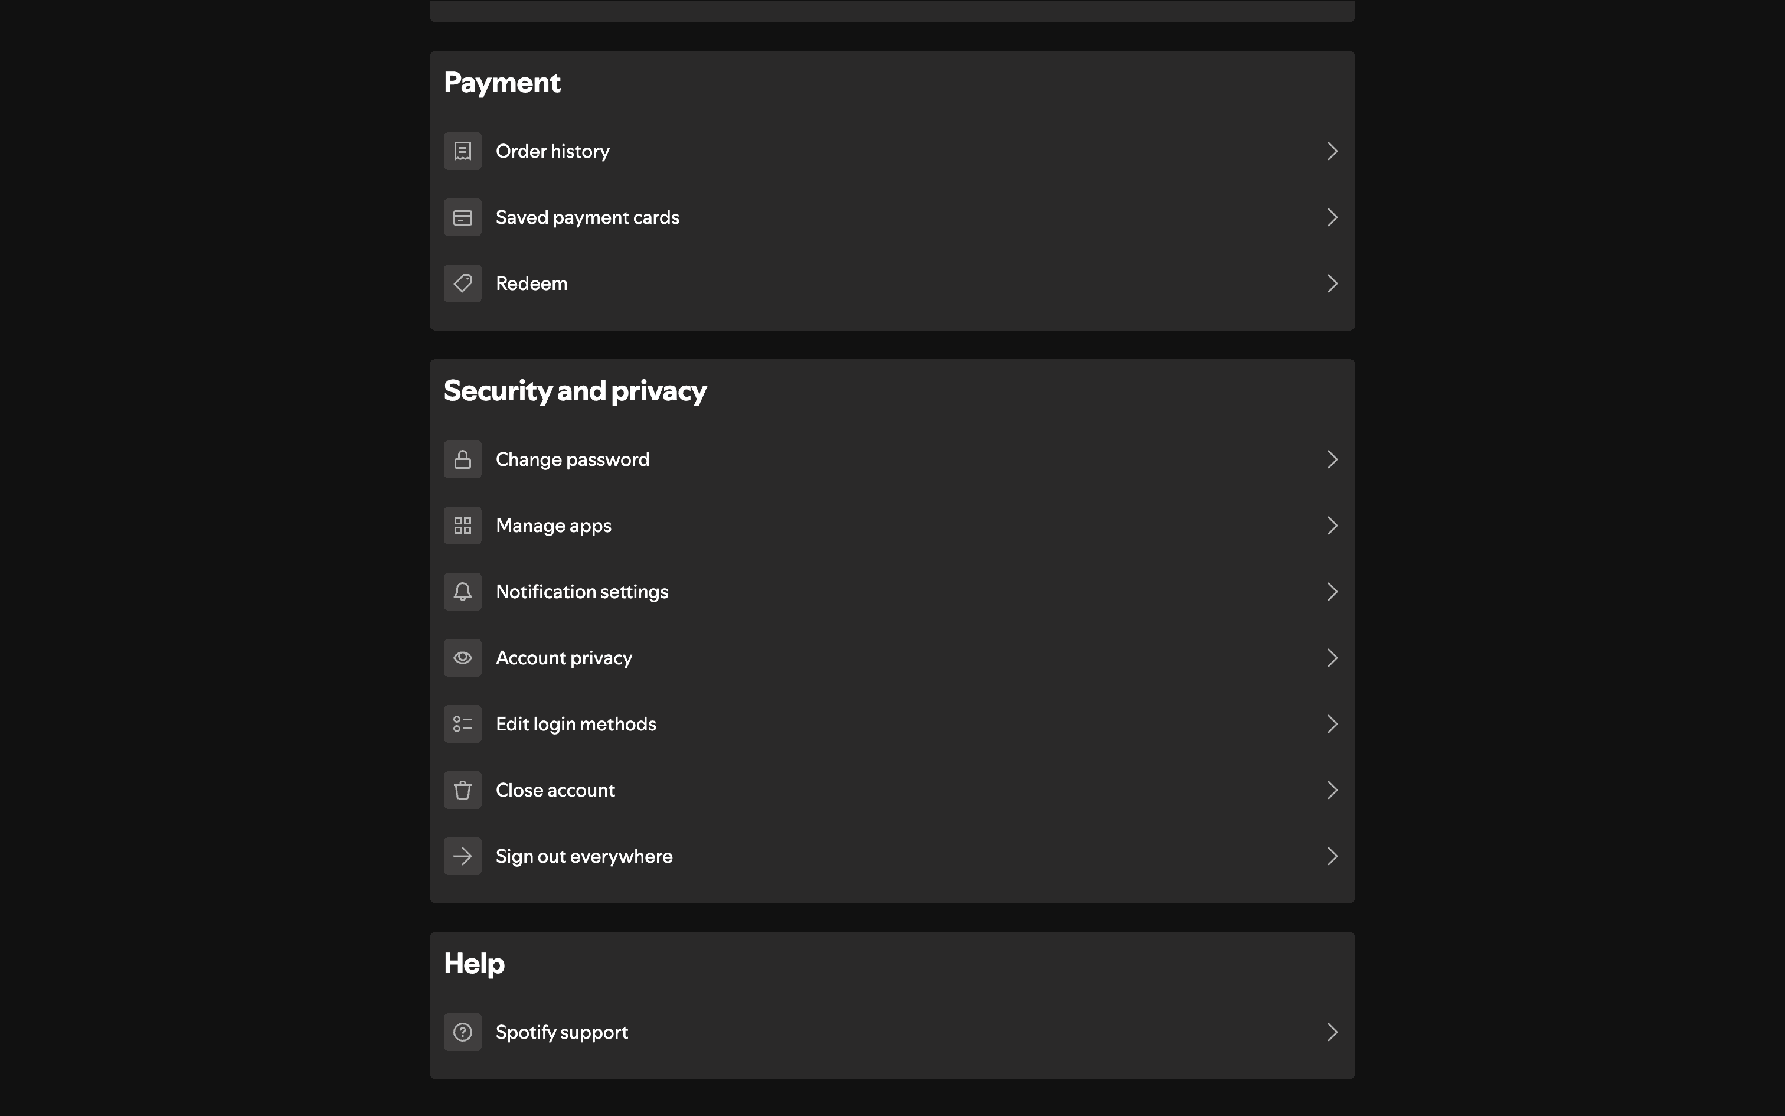Open the chevron on the Redeem row
Screen dimensions: 1785x1116
[x=1332, y=283]
